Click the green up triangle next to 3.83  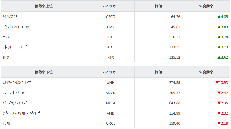(x=219, y=27)
